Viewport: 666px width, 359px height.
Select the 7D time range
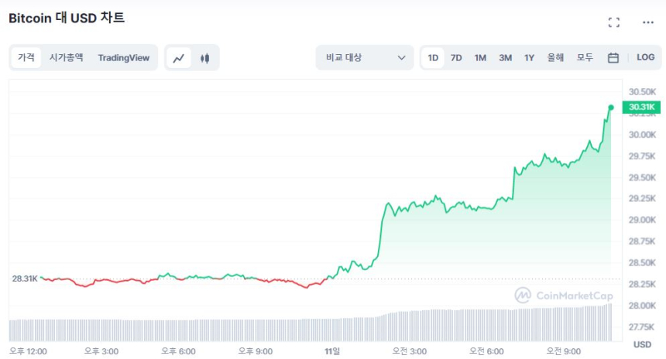456,58
